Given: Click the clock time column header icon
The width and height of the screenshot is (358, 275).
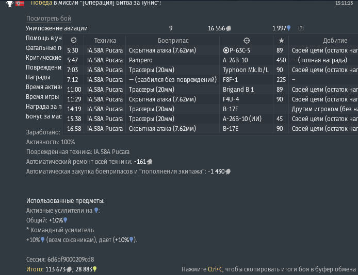Looking at the screenshot, I should [x=74, y=40].
